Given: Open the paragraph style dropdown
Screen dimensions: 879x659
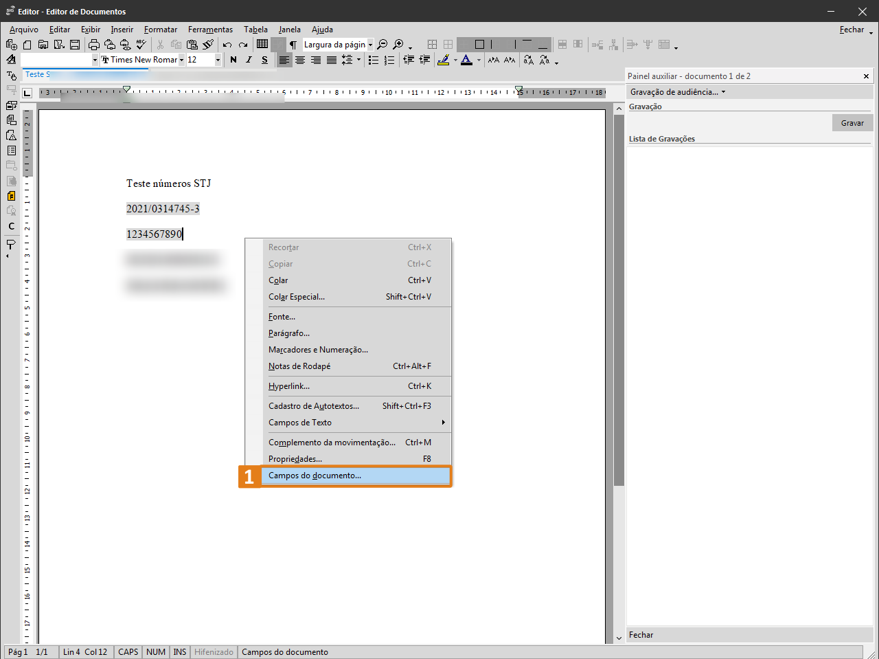Looking at the screenshot, I should tap(95, 60).
